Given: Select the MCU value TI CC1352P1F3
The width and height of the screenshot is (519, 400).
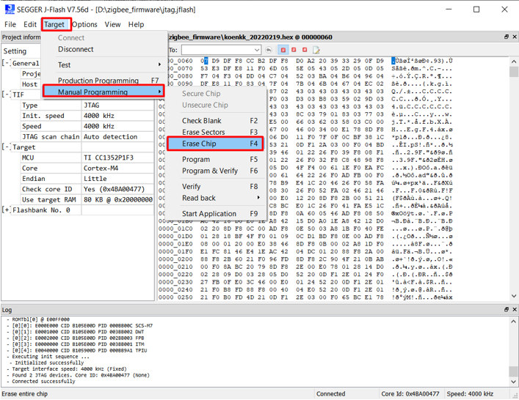Looking at the screenshot, I should (x=117, y=158).
